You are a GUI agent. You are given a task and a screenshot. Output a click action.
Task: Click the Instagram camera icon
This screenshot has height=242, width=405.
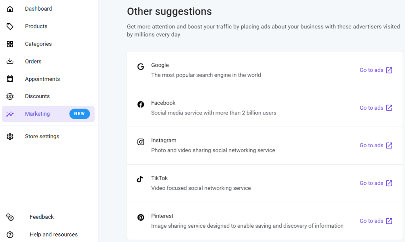[141, 142]
